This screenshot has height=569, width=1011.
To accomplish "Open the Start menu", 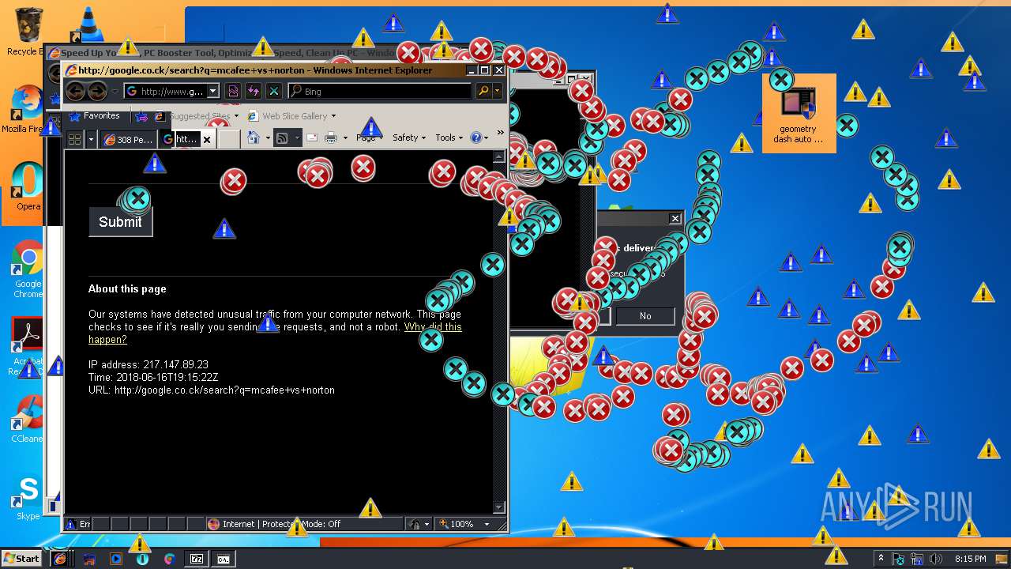I will tap(21, 559).
